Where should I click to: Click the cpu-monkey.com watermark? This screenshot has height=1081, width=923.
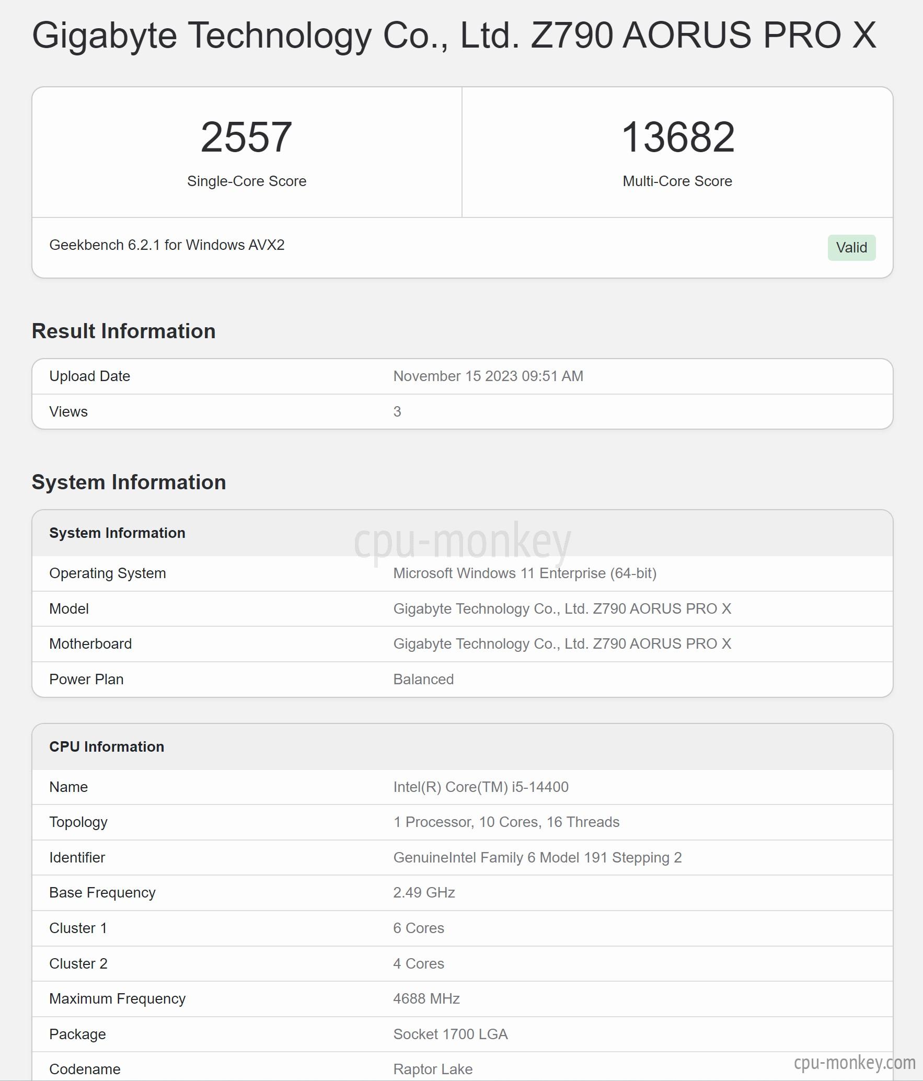[855, 1062]
